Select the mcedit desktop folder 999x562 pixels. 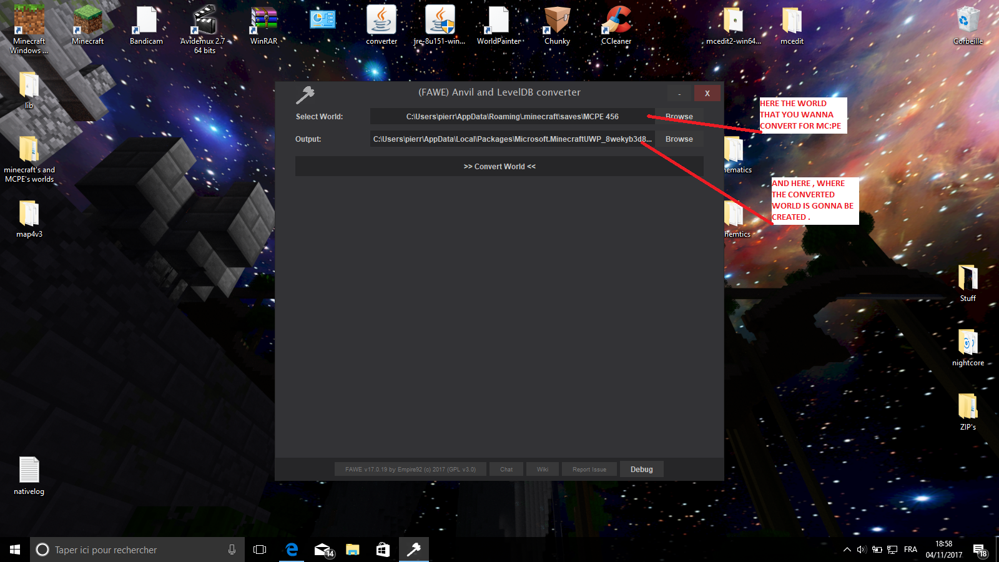[792, 26]
